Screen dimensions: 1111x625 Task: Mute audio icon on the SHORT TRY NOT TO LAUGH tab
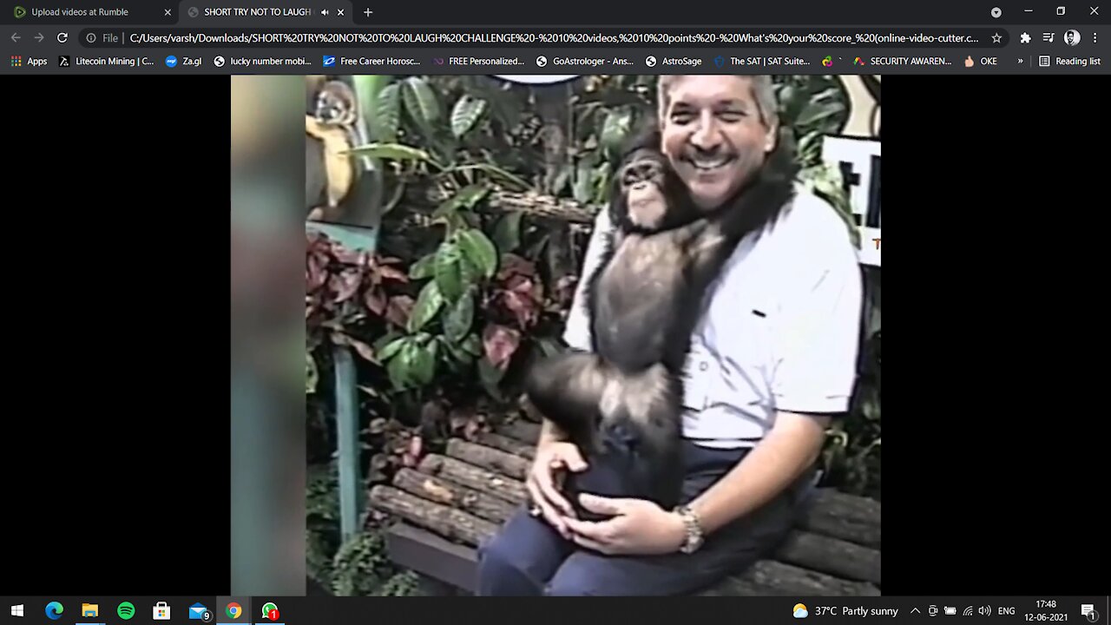pos(325,12)
